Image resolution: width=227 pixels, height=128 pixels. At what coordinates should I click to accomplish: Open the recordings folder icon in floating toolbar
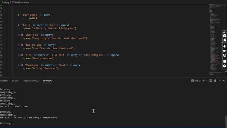(x=225, y=61)
